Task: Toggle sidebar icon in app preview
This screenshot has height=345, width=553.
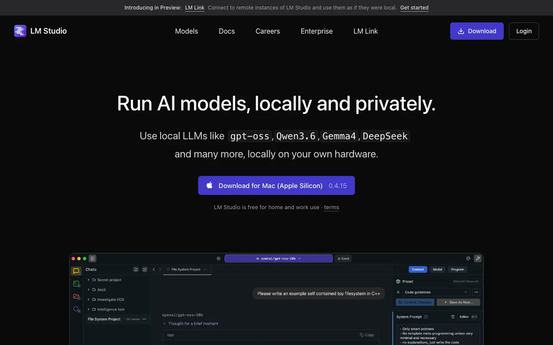Action: (92, 258)
